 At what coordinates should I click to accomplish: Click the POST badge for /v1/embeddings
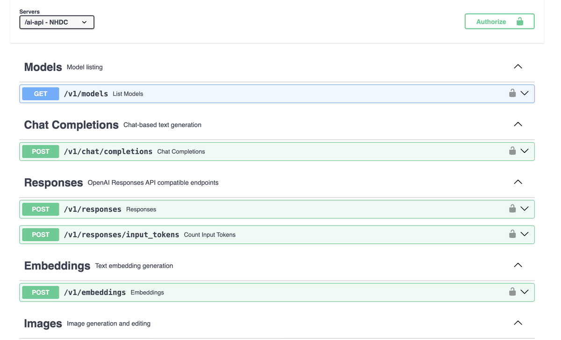click(x=41, y=292)
